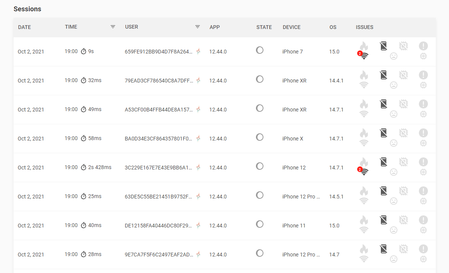Viewport: 449px width, 273px height.
Task: Select the 'iPhone 11' device cell
Action: tap(294, 226)
